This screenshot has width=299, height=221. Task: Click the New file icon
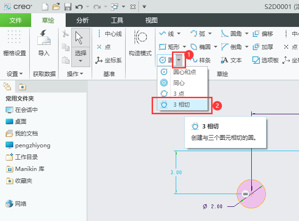(x=45, y=7)
